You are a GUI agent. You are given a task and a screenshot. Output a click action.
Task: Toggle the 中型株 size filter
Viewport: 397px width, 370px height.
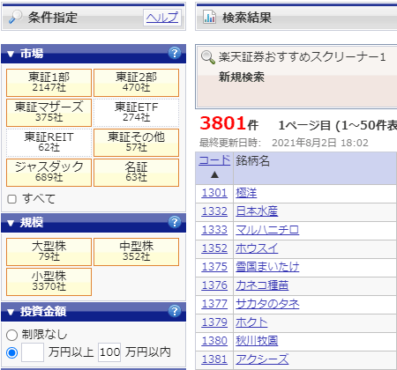click(136, 252)
